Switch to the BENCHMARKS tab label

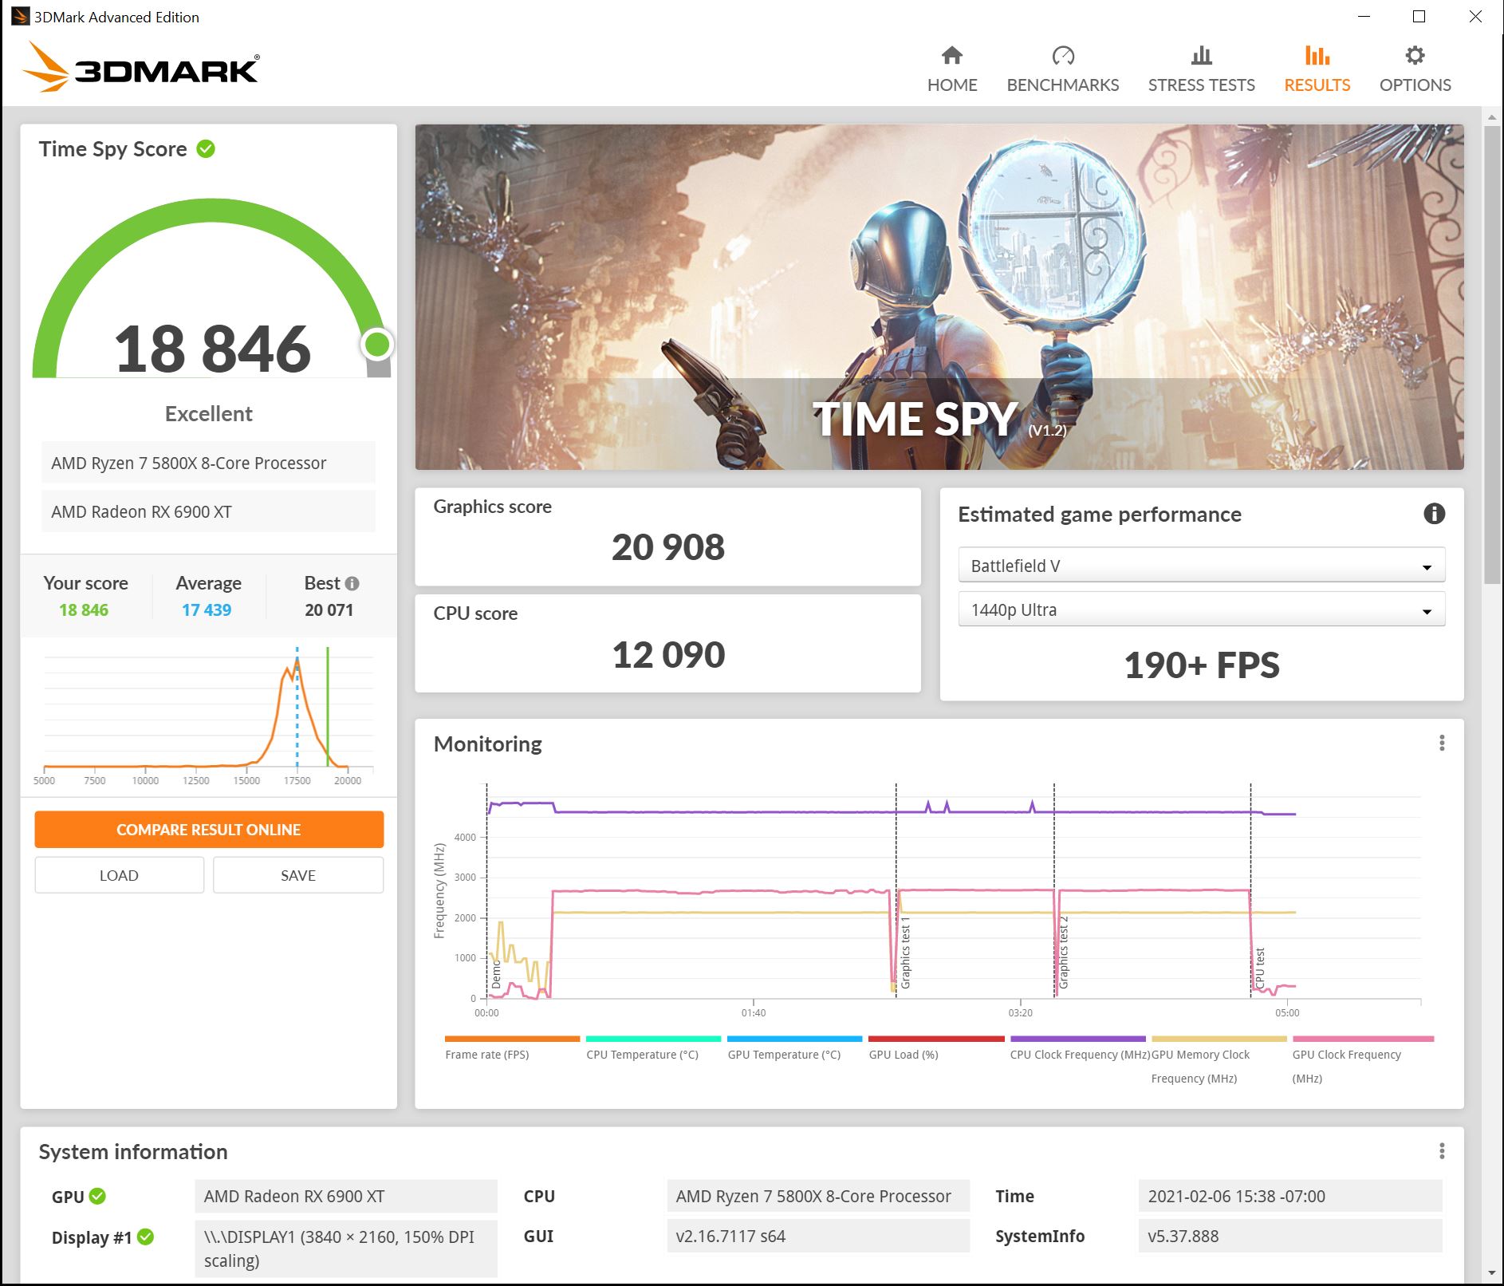pos(1062,85)
